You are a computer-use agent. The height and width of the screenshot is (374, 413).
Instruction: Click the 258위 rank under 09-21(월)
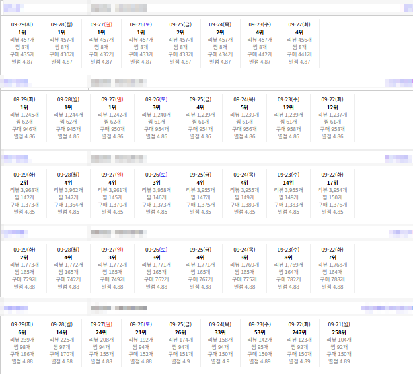coord(339,332)
